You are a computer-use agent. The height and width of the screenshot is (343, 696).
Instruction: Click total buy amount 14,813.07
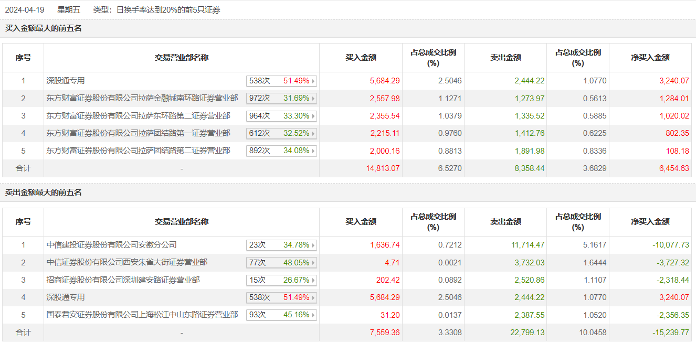coord(383,168)
